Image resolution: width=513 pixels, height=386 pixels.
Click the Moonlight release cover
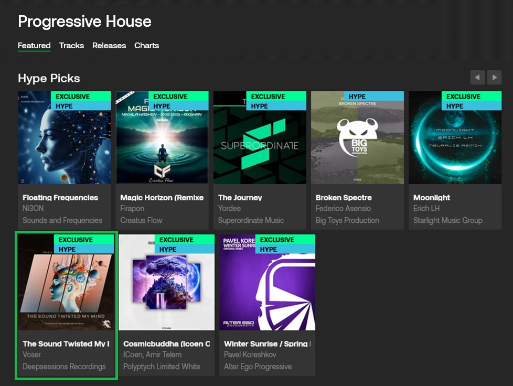coord(455,137)
